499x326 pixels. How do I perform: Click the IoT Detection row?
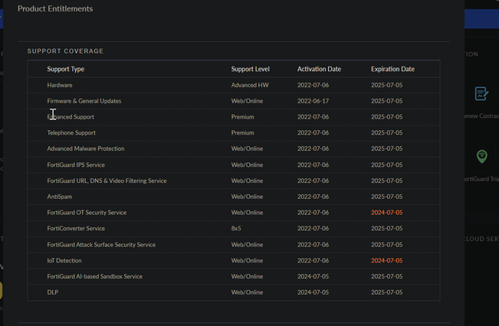click(x=64, y=260)
